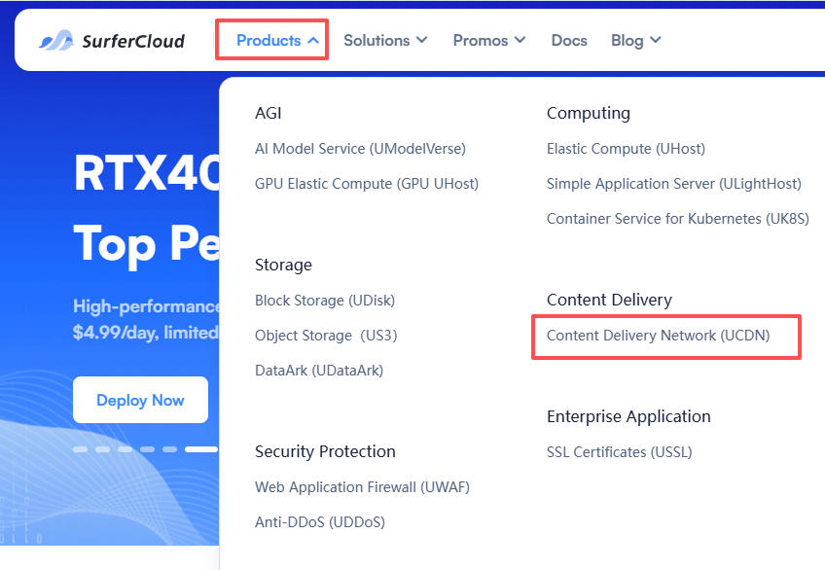
Task: Open Content Delivery Network (UCDN) link
Action: pos(658,336)
